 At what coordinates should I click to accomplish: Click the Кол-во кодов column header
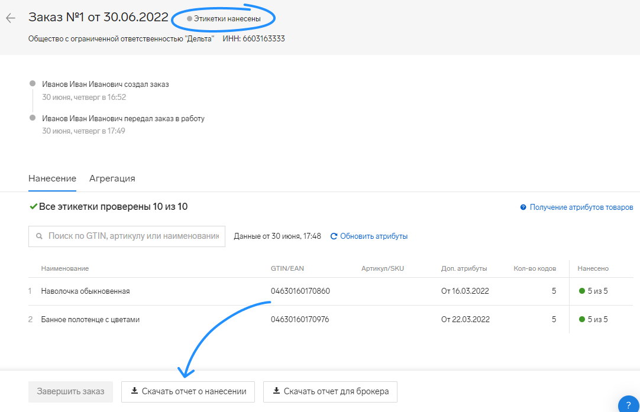[x=534, y=268]
